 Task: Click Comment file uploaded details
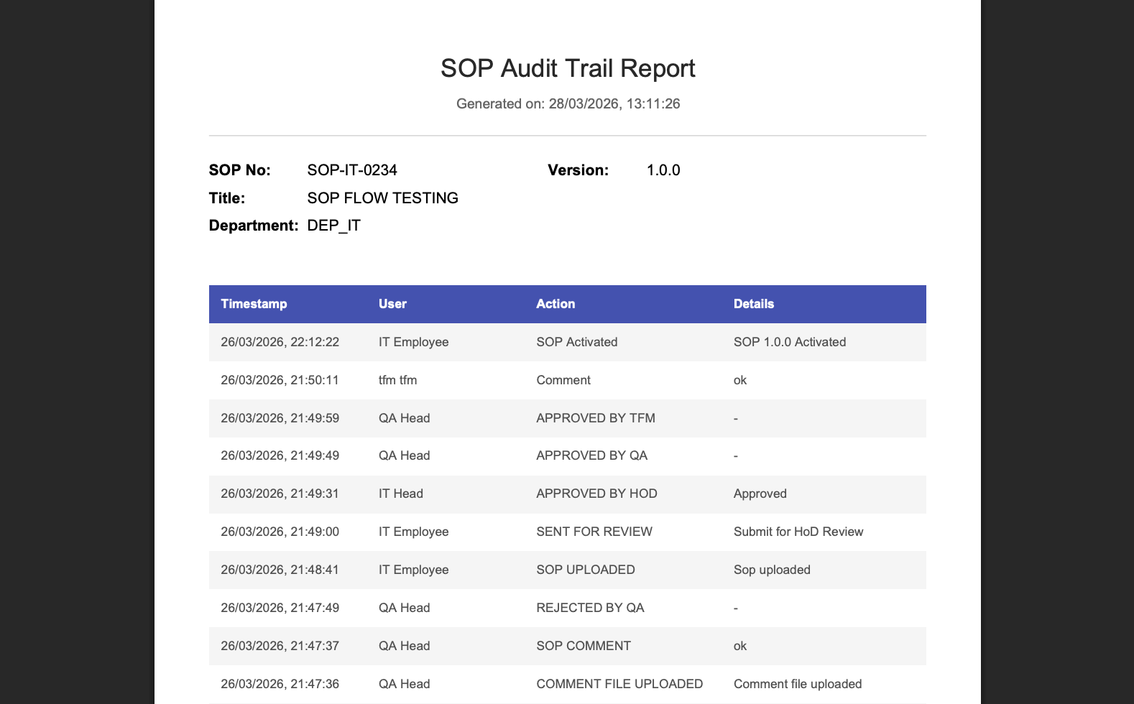click(798, 684)
